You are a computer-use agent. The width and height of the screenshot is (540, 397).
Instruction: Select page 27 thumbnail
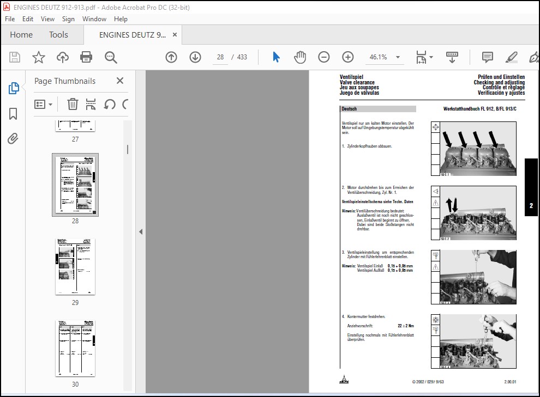tap(75, 126)
